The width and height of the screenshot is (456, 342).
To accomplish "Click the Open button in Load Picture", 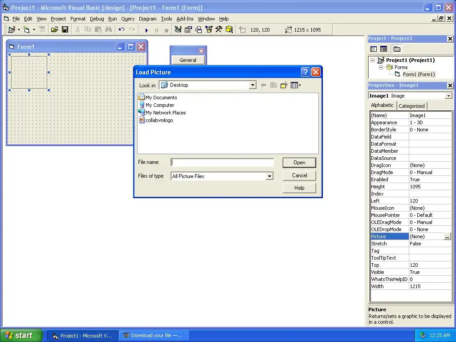I will 299,163.
